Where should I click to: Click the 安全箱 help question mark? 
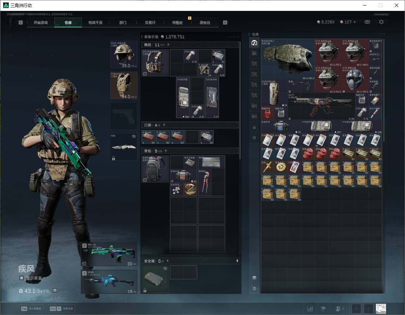(x=168, y=261)
